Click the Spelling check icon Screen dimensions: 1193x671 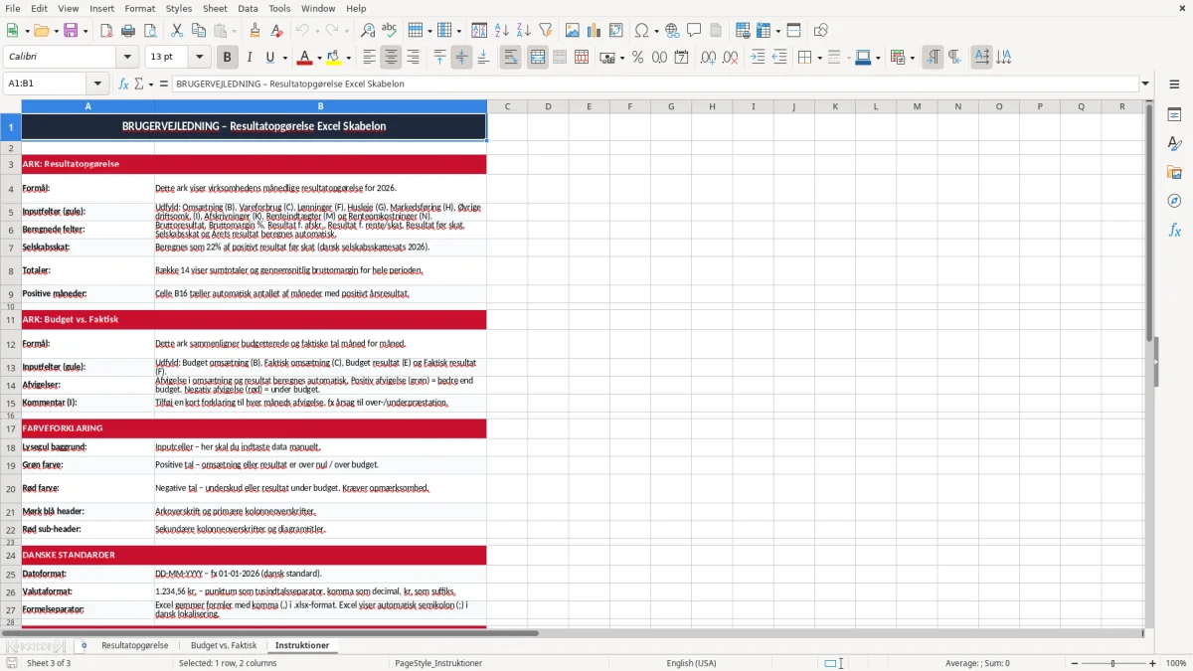(390, 31)
